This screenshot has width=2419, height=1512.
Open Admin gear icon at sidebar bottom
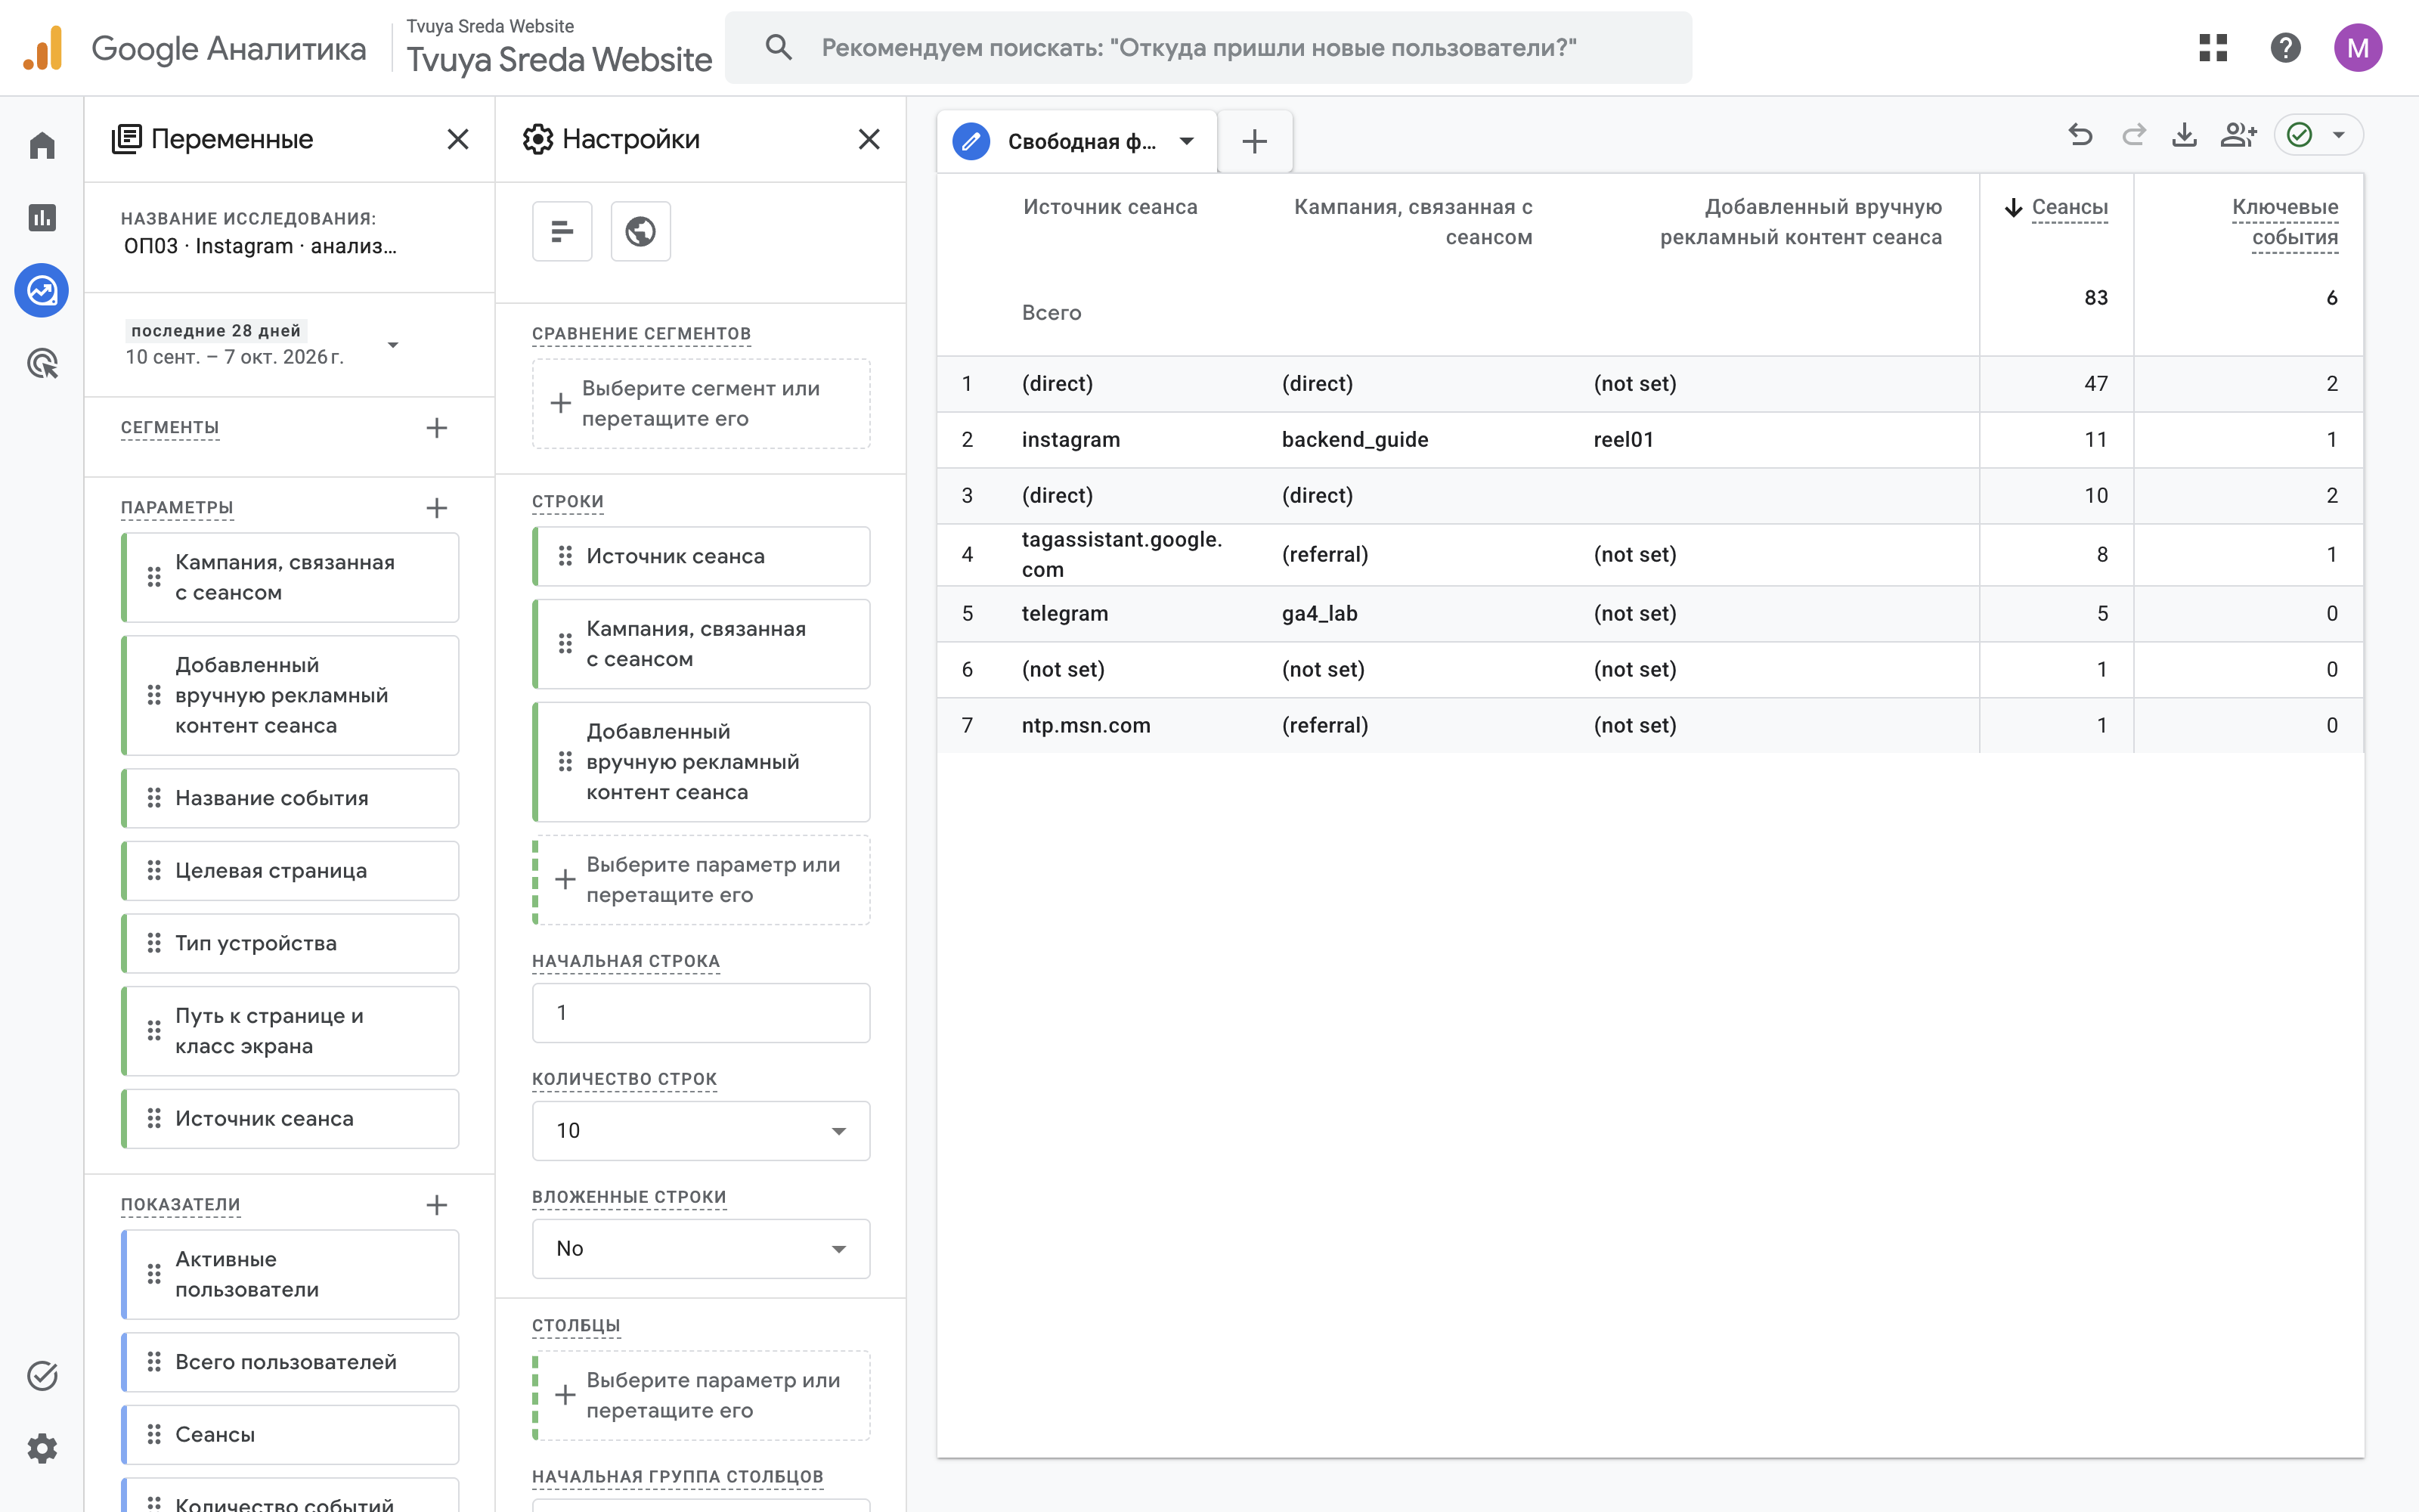[42, 1448]
